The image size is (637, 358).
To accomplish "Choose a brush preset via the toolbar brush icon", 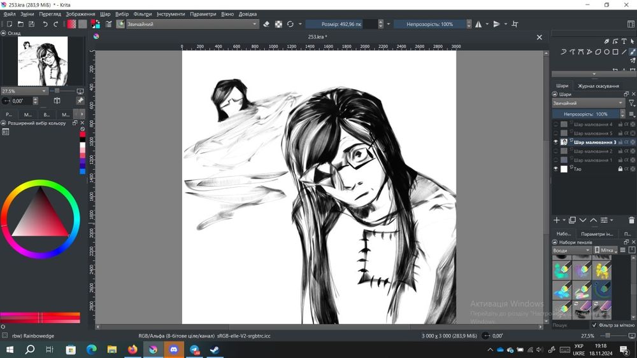I will point(120,24).
